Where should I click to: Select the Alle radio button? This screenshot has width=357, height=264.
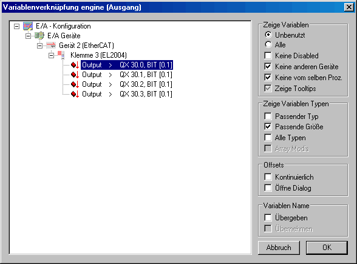pos(268,45)
